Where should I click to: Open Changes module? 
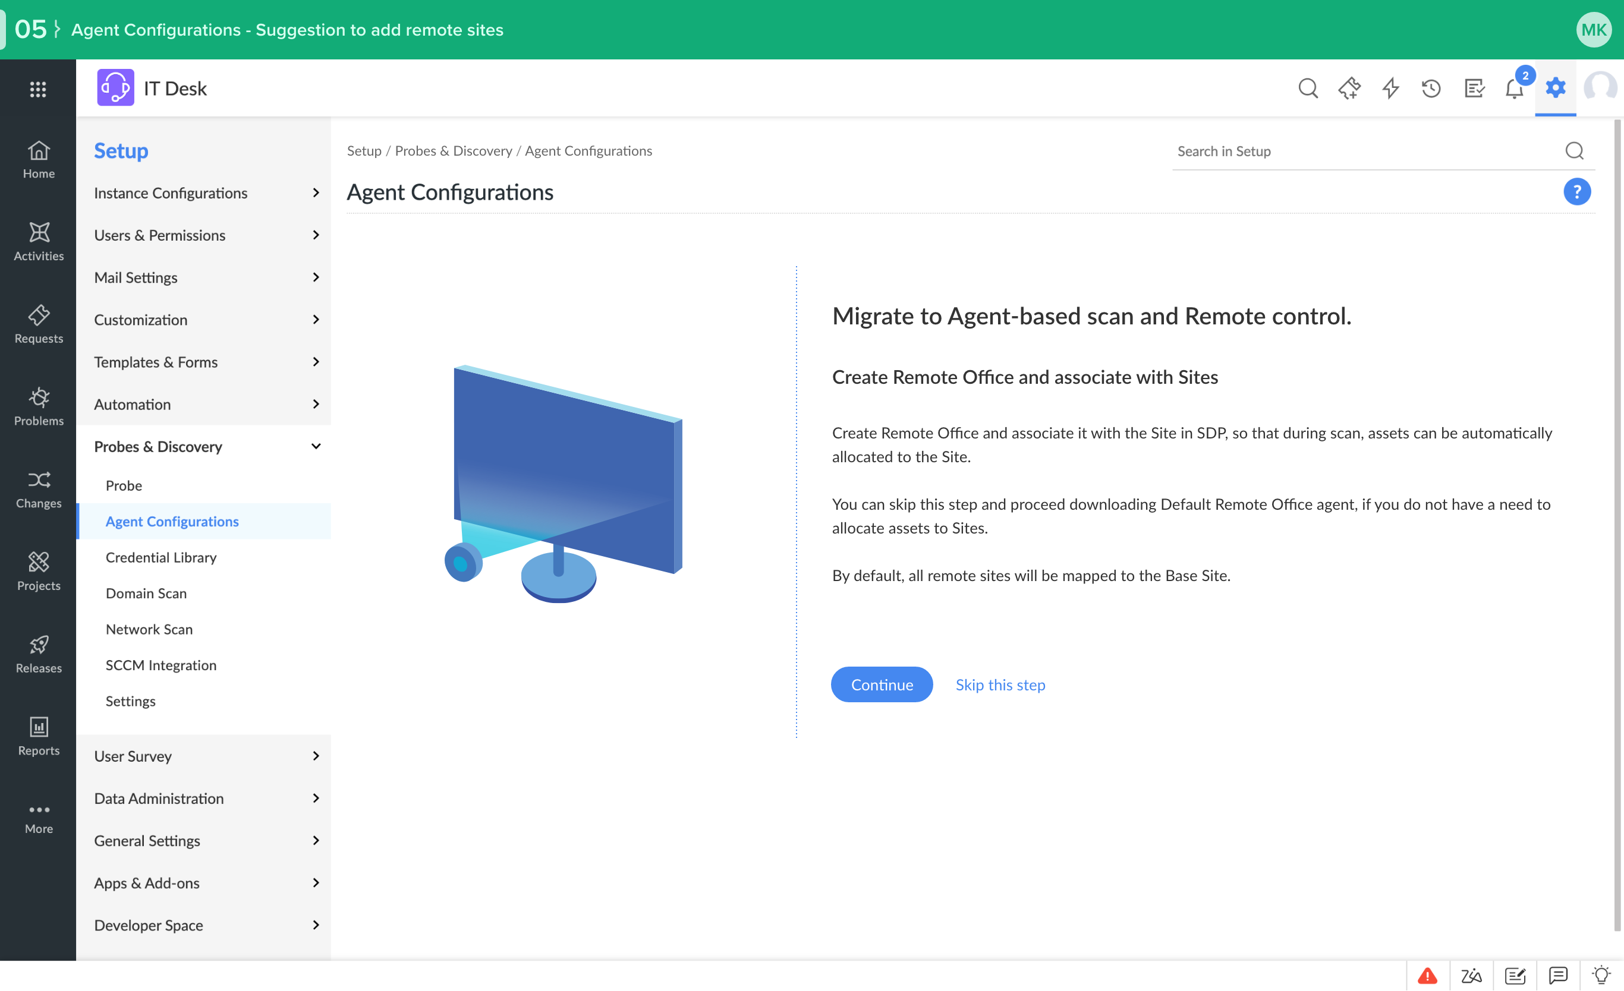click(38, 489)
